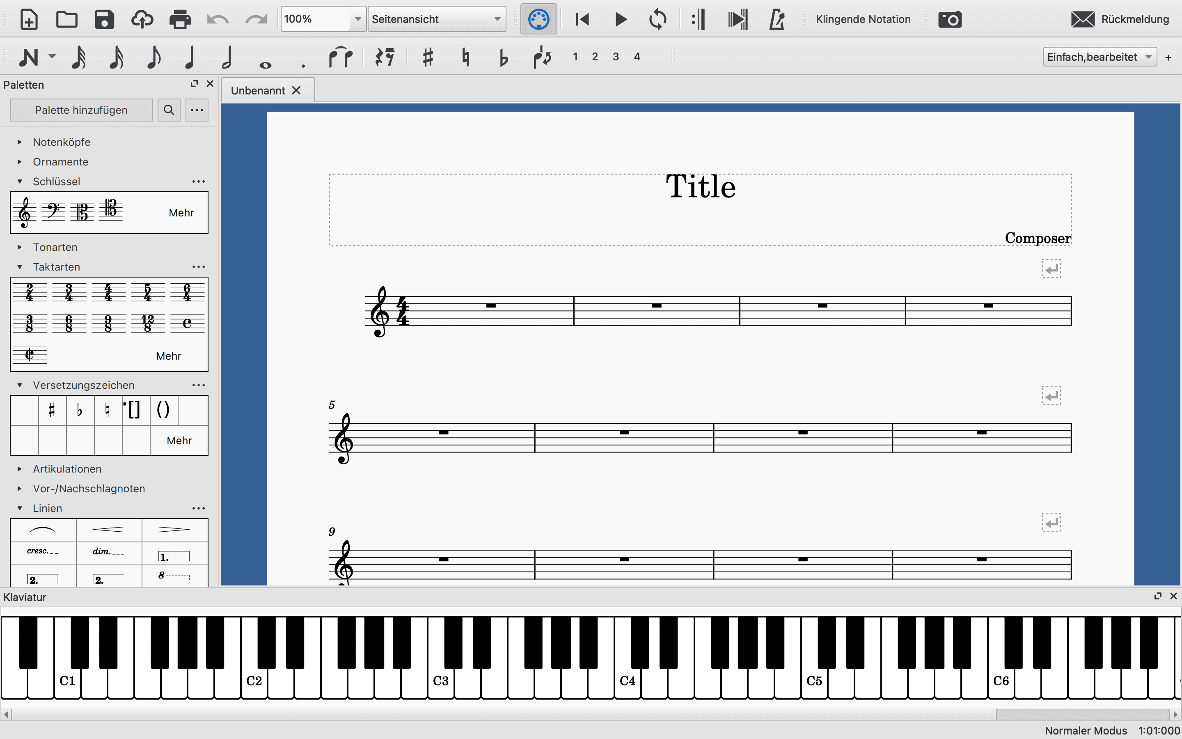The height and width of the screenshot is (739, 1182).
Task: Select voice 1
Action: (575, 57)
